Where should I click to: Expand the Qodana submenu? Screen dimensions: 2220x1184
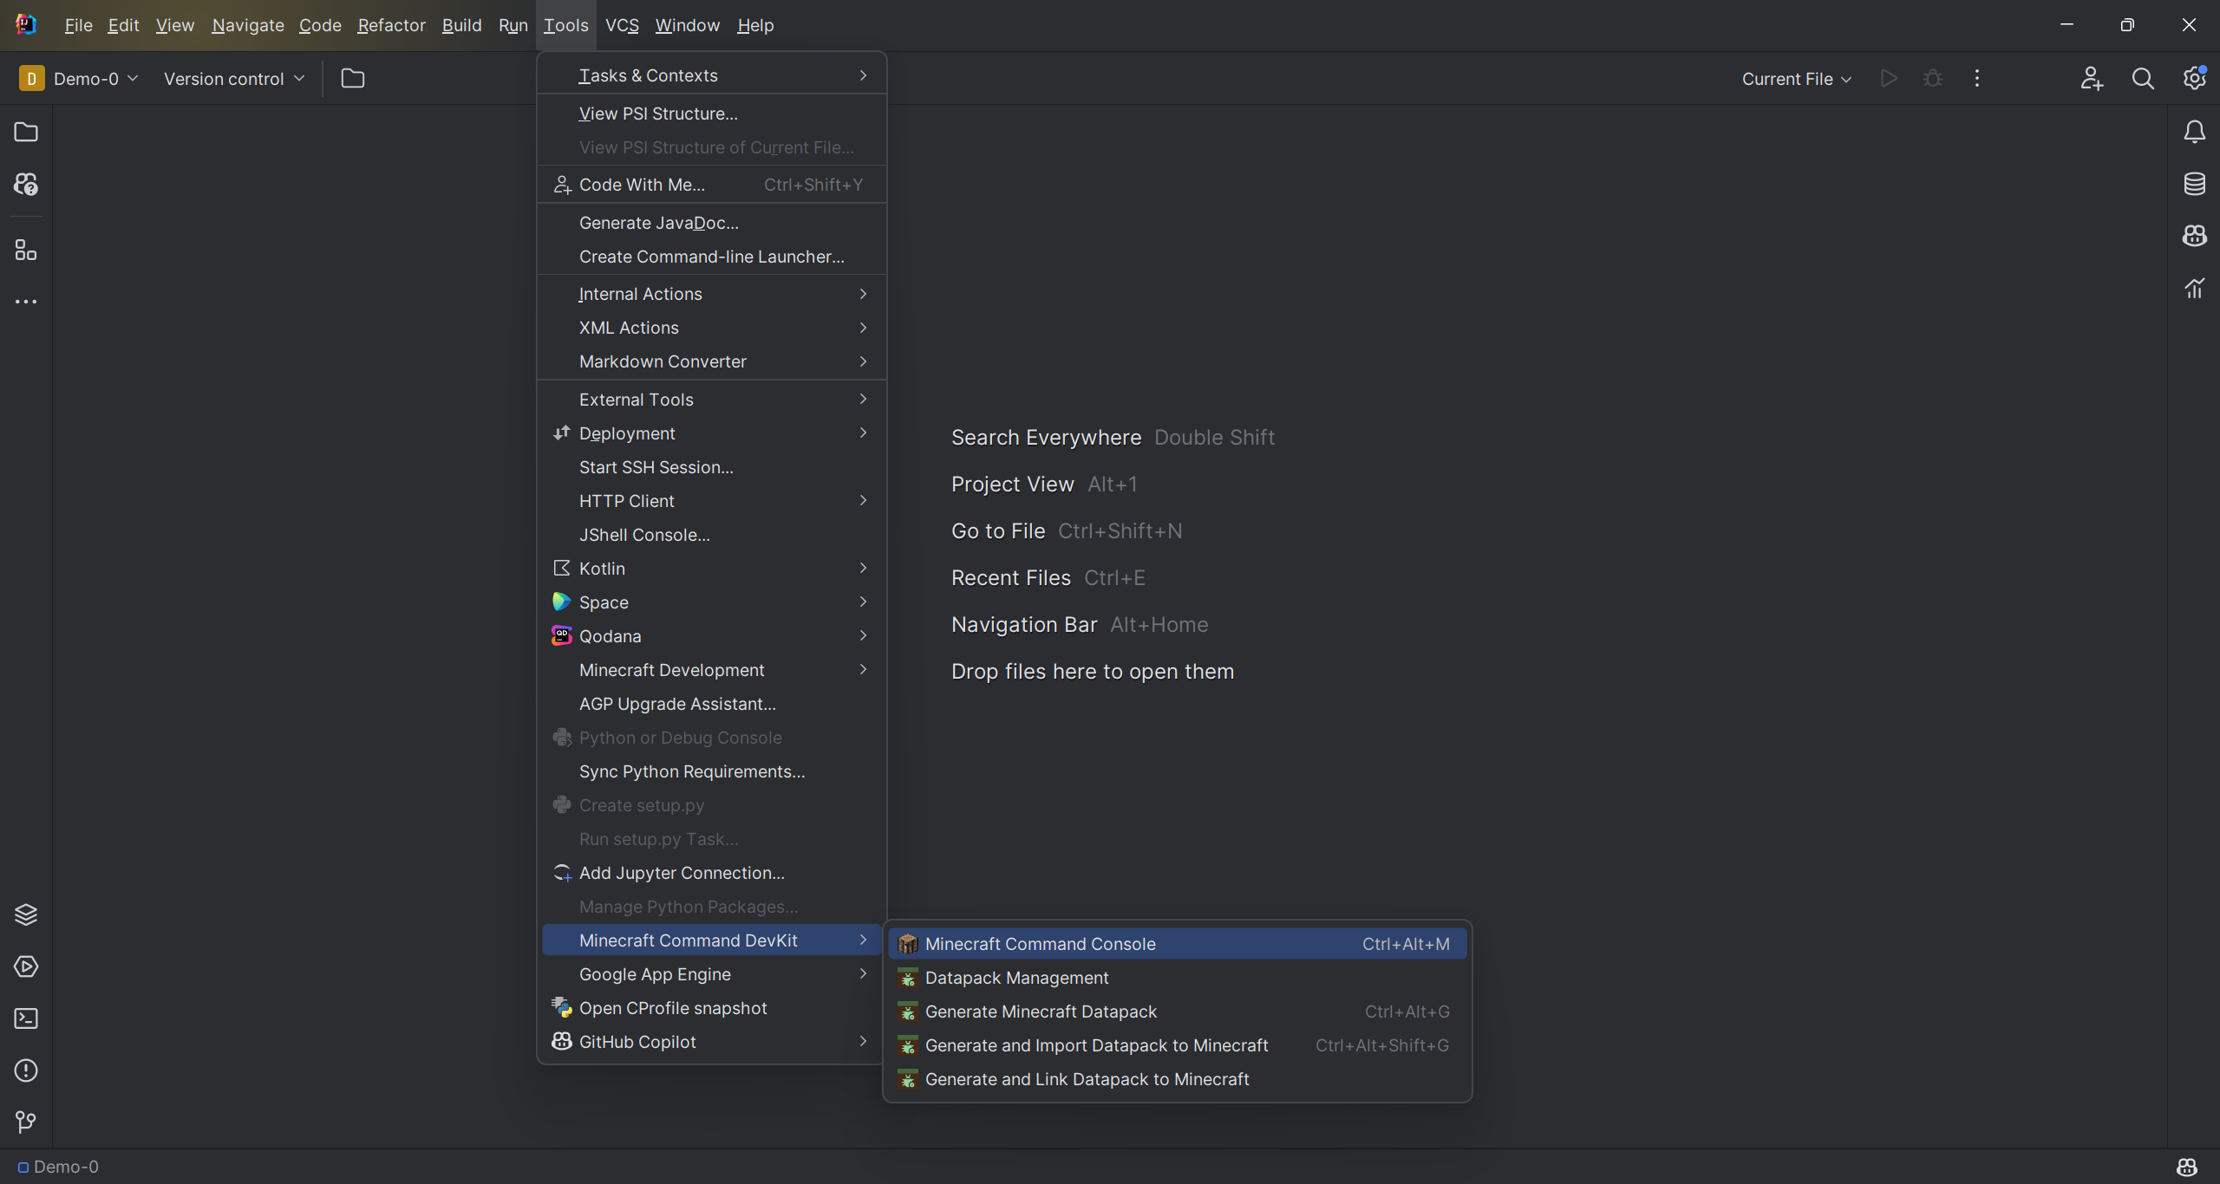[x=711, y=636]
